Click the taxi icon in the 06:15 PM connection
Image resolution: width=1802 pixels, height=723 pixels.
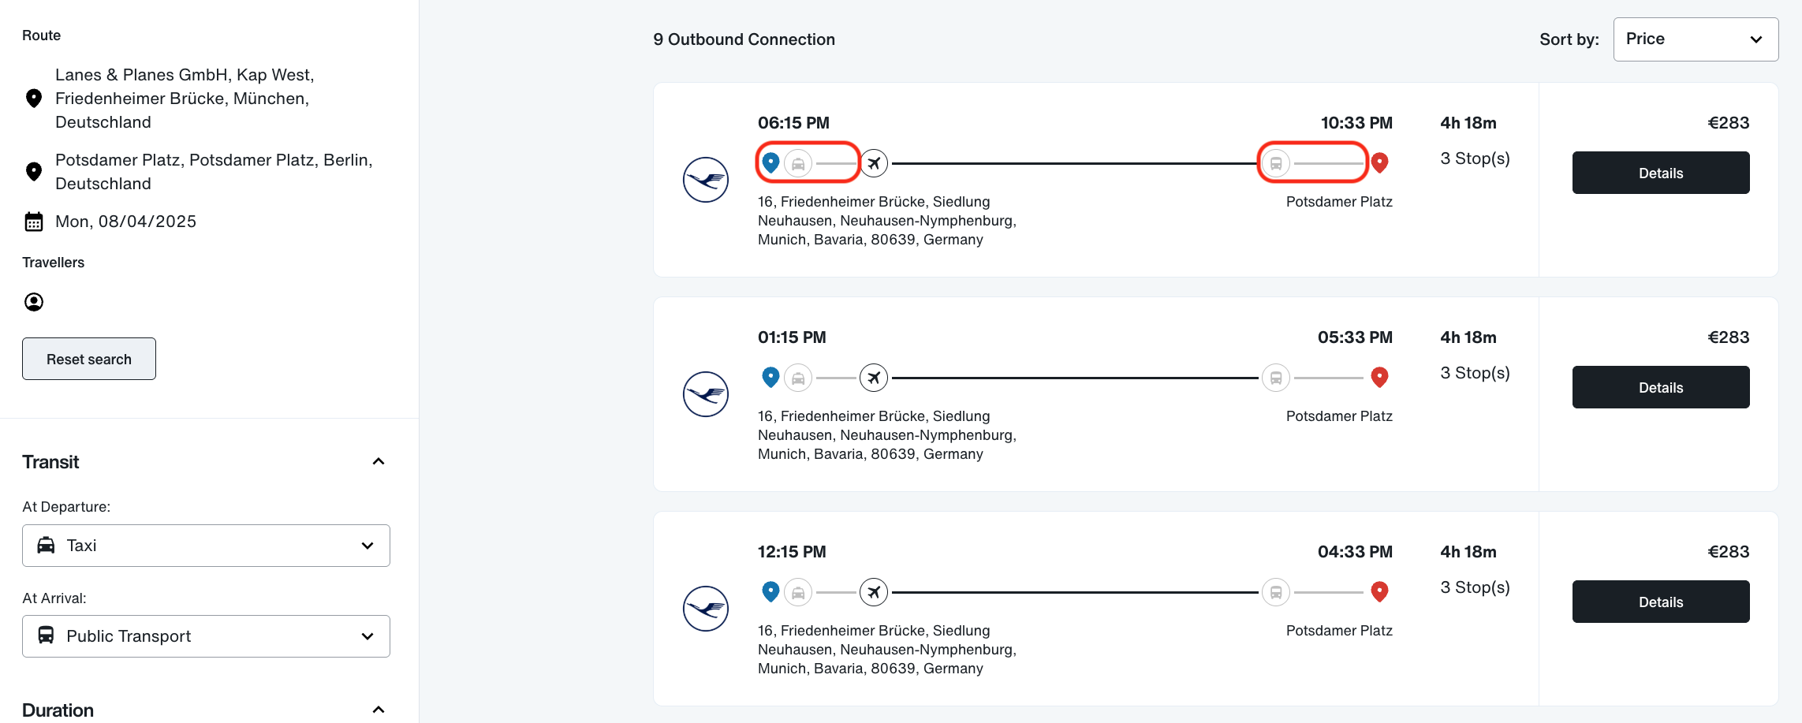(x=798, y=163)
